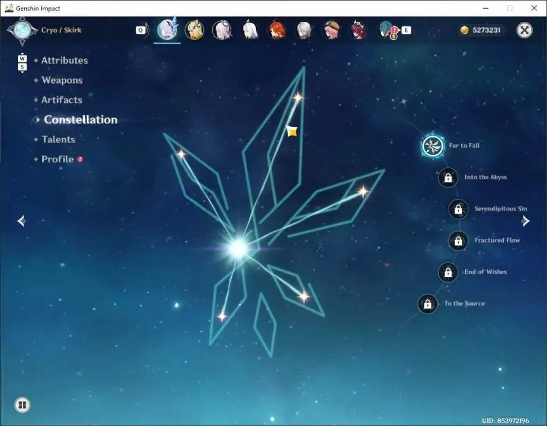Screen dimensions: 547x426
Task: Click the E key hint after the portraits
Action: coord(406,30)
